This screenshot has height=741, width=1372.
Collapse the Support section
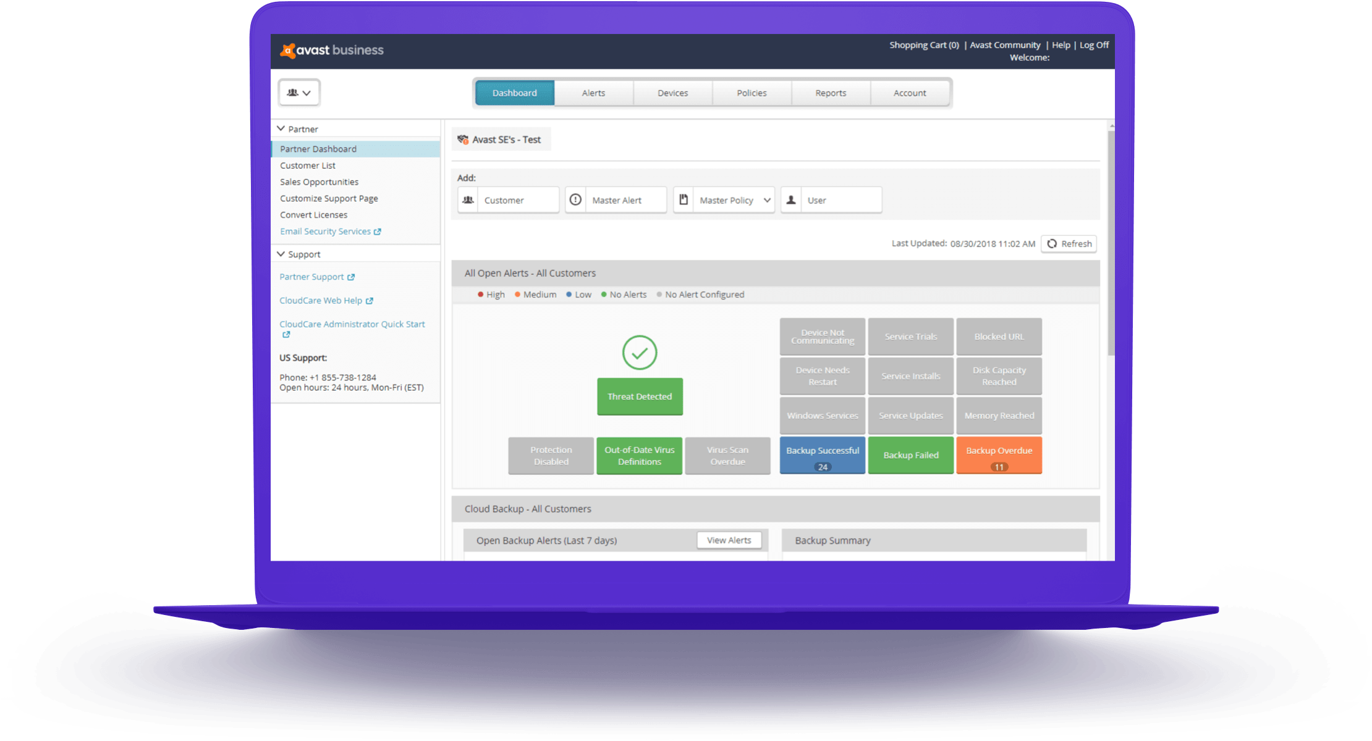point(281,254)
